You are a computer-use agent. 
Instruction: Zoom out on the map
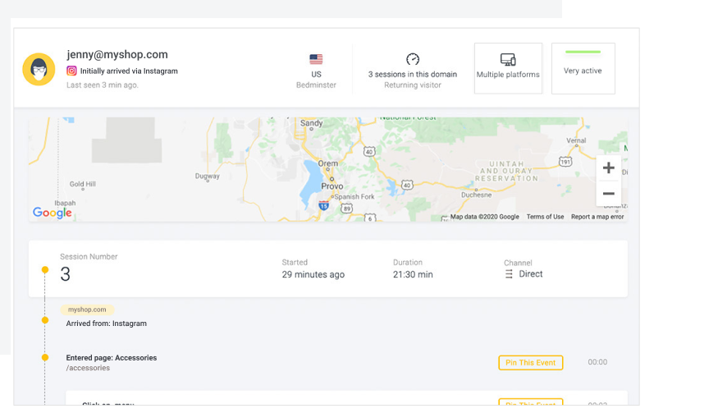(609, 194)
